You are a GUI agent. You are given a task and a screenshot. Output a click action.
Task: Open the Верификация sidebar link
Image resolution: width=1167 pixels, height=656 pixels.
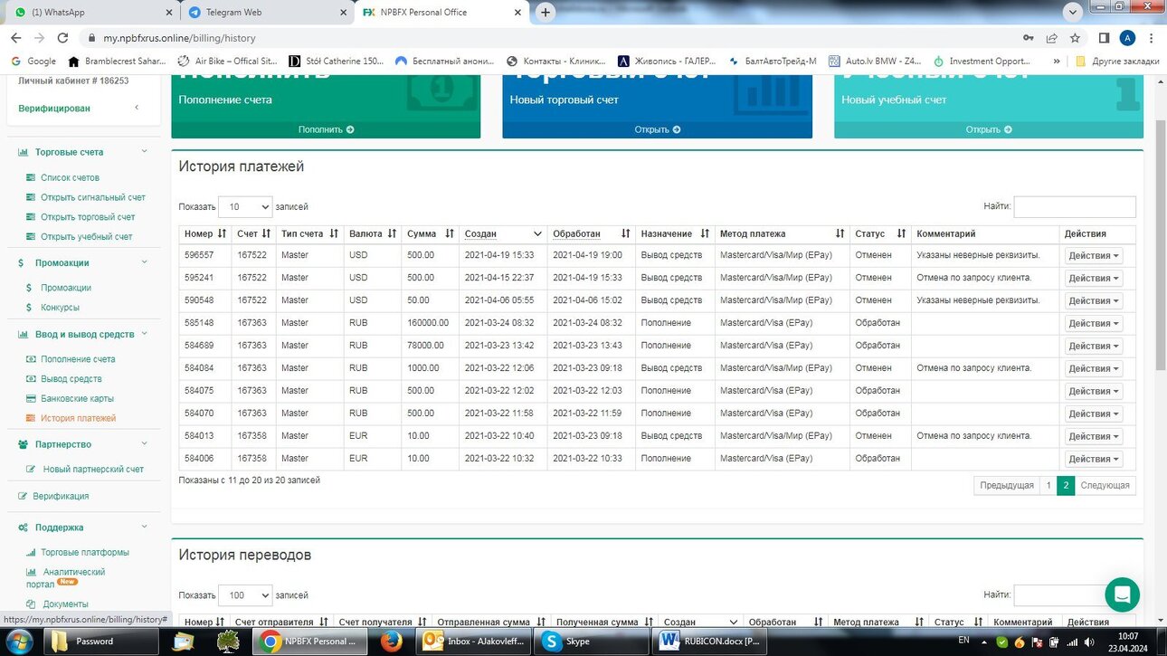(x=61, y=496)
